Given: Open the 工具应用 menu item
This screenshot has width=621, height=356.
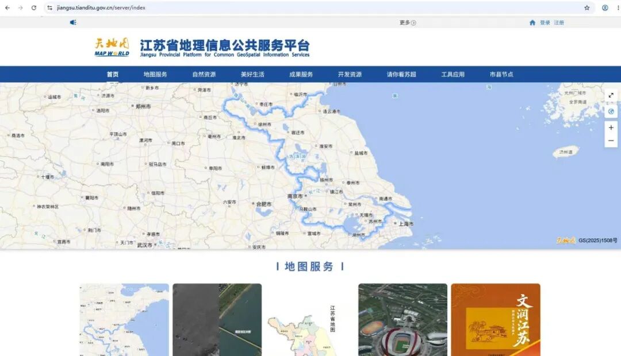Looking at the screenshot, I should tap(453, 75).
